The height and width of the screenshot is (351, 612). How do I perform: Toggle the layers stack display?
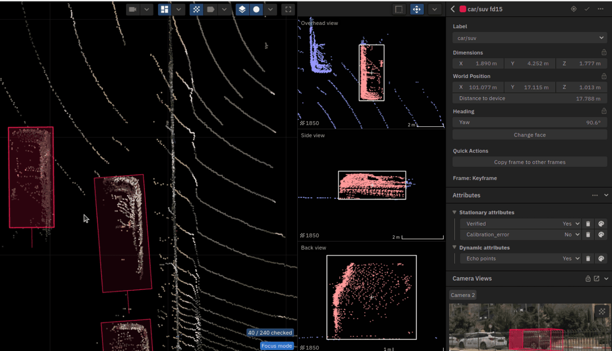coord(242,9)
